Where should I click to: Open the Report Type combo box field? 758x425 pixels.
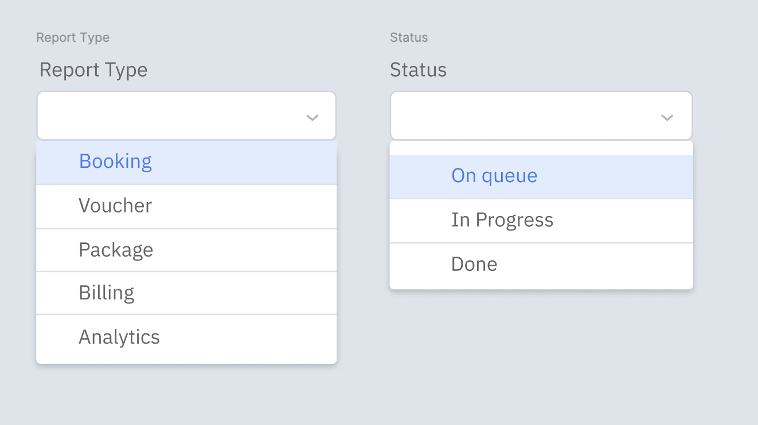(x=172, y=116)
